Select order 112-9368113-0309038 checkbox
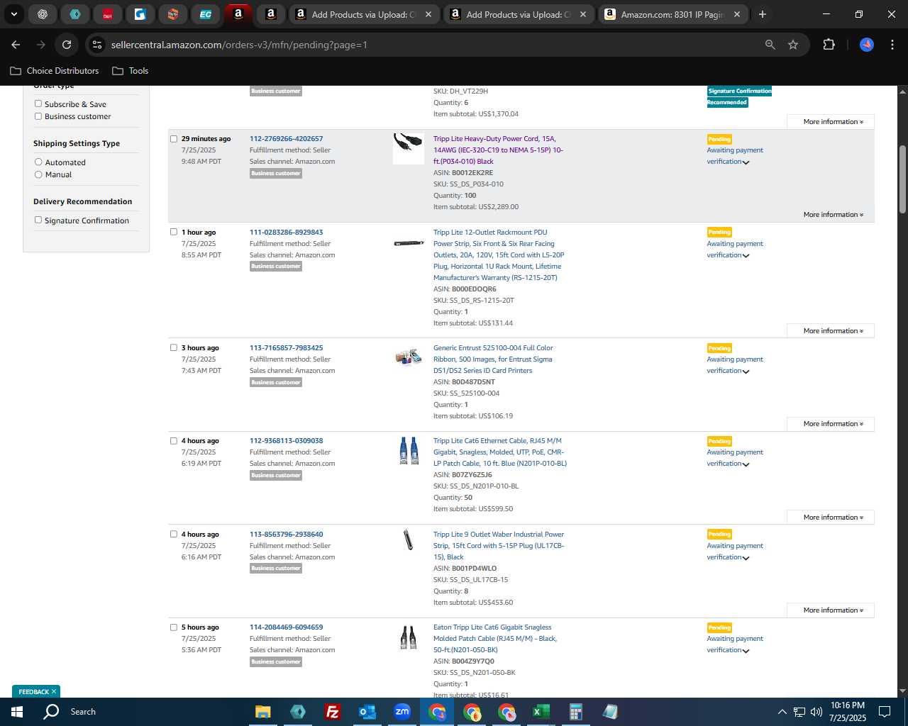 (174, 441)
